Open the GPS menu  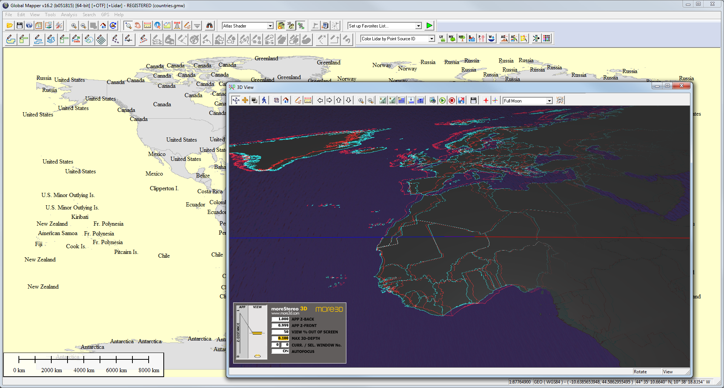[105, 15]
